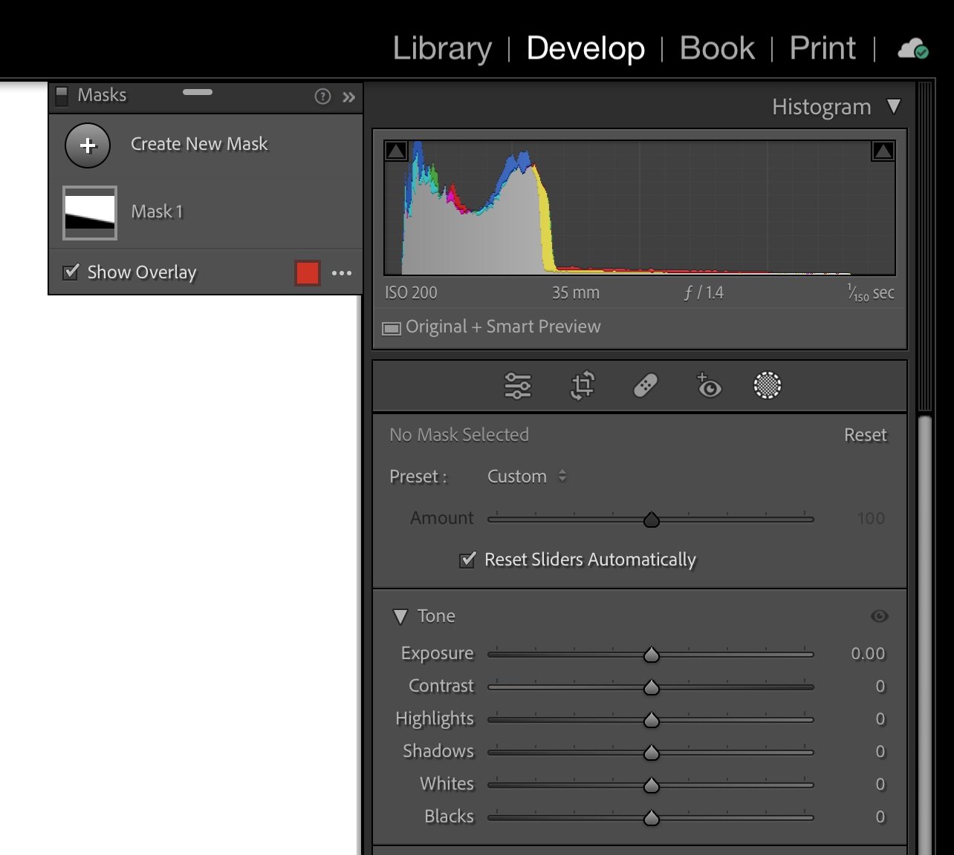The height and width of the screenshot is (855, 954).
Task: Toggle highlight clipping triangle in histogram
Action: [883, 151]
